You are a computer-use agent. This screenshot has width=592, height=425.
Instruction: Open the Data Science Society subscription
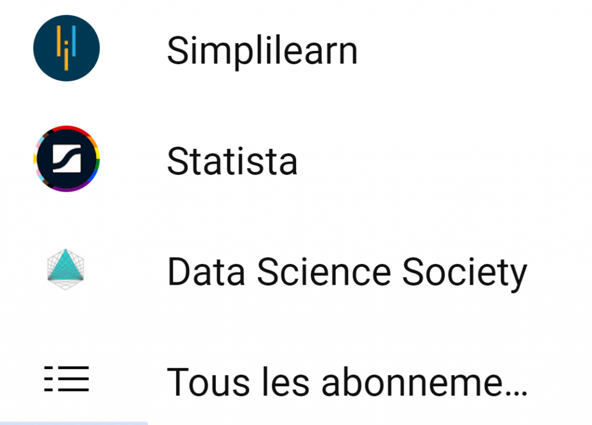(347, 271)
